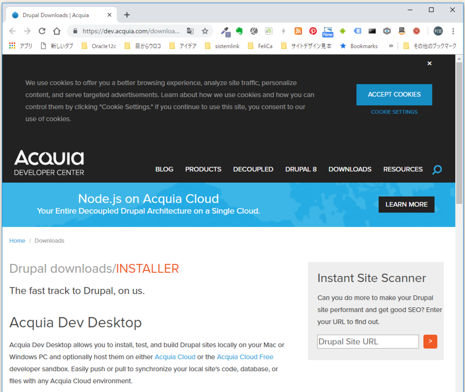Image resolution: width=465 pixels, height=392 pixels.
Task: Click the Node.js on Acquia Cloud headline
Action: click(148, 199)
